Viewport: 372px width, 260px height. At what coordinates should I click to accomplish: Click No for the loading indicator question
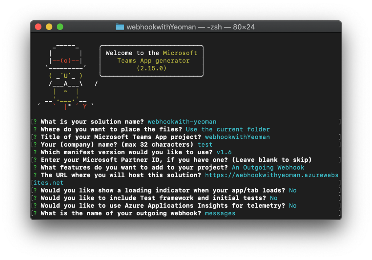click(x=293, y=190)
